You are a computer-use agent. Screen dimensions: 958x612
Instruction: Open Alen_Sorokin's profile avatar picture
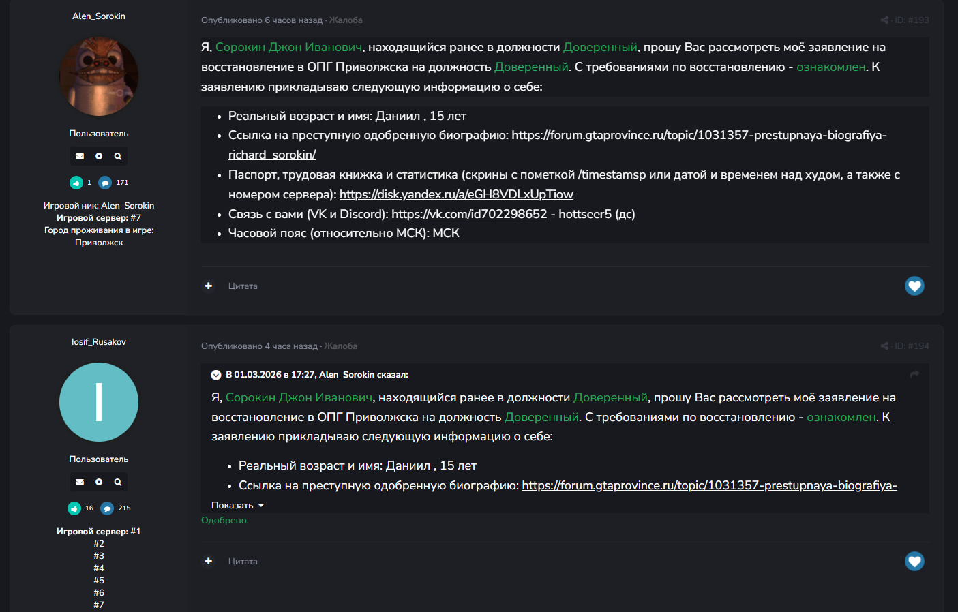tap(99, 76)
